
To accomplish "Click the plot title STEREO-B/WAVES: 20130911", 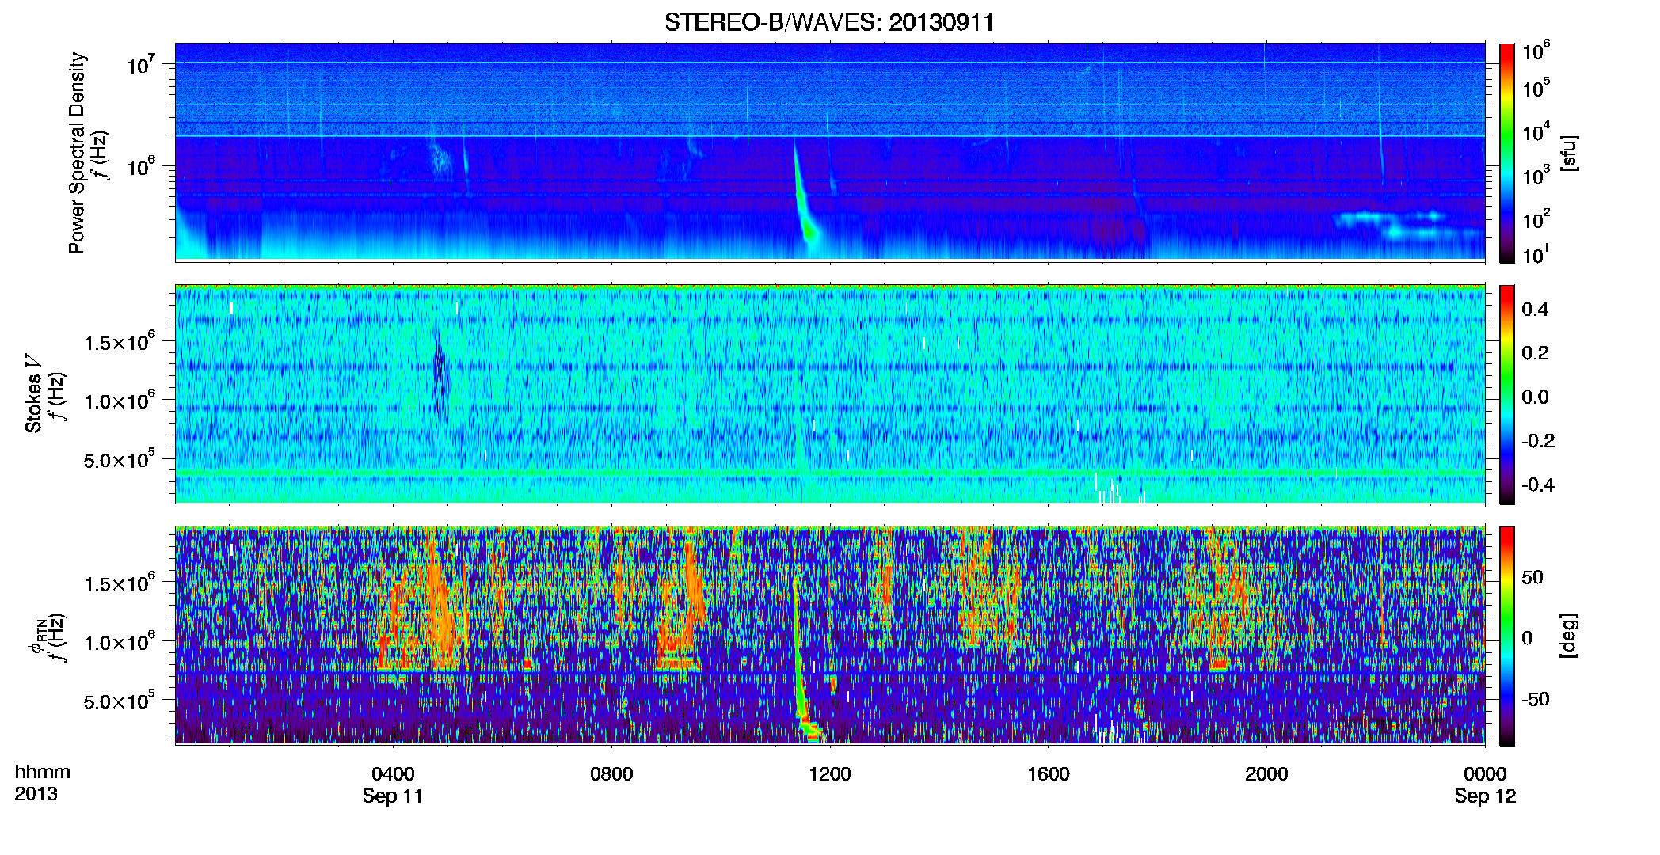I will (829, 22).
